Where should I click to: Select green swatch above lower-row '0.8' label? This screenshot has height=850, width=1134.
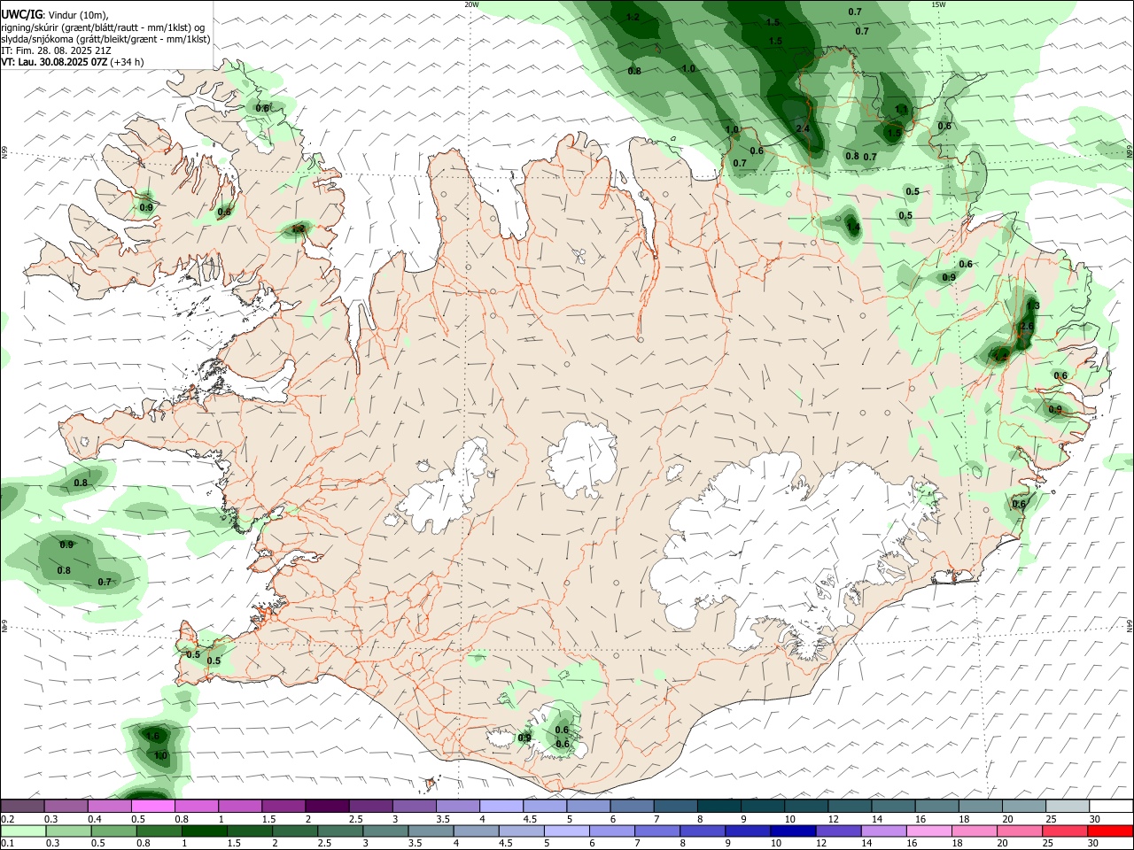tap(159, 831)
